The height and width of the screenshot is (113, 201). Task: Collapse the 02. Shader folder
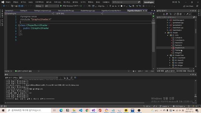(165, 33)
